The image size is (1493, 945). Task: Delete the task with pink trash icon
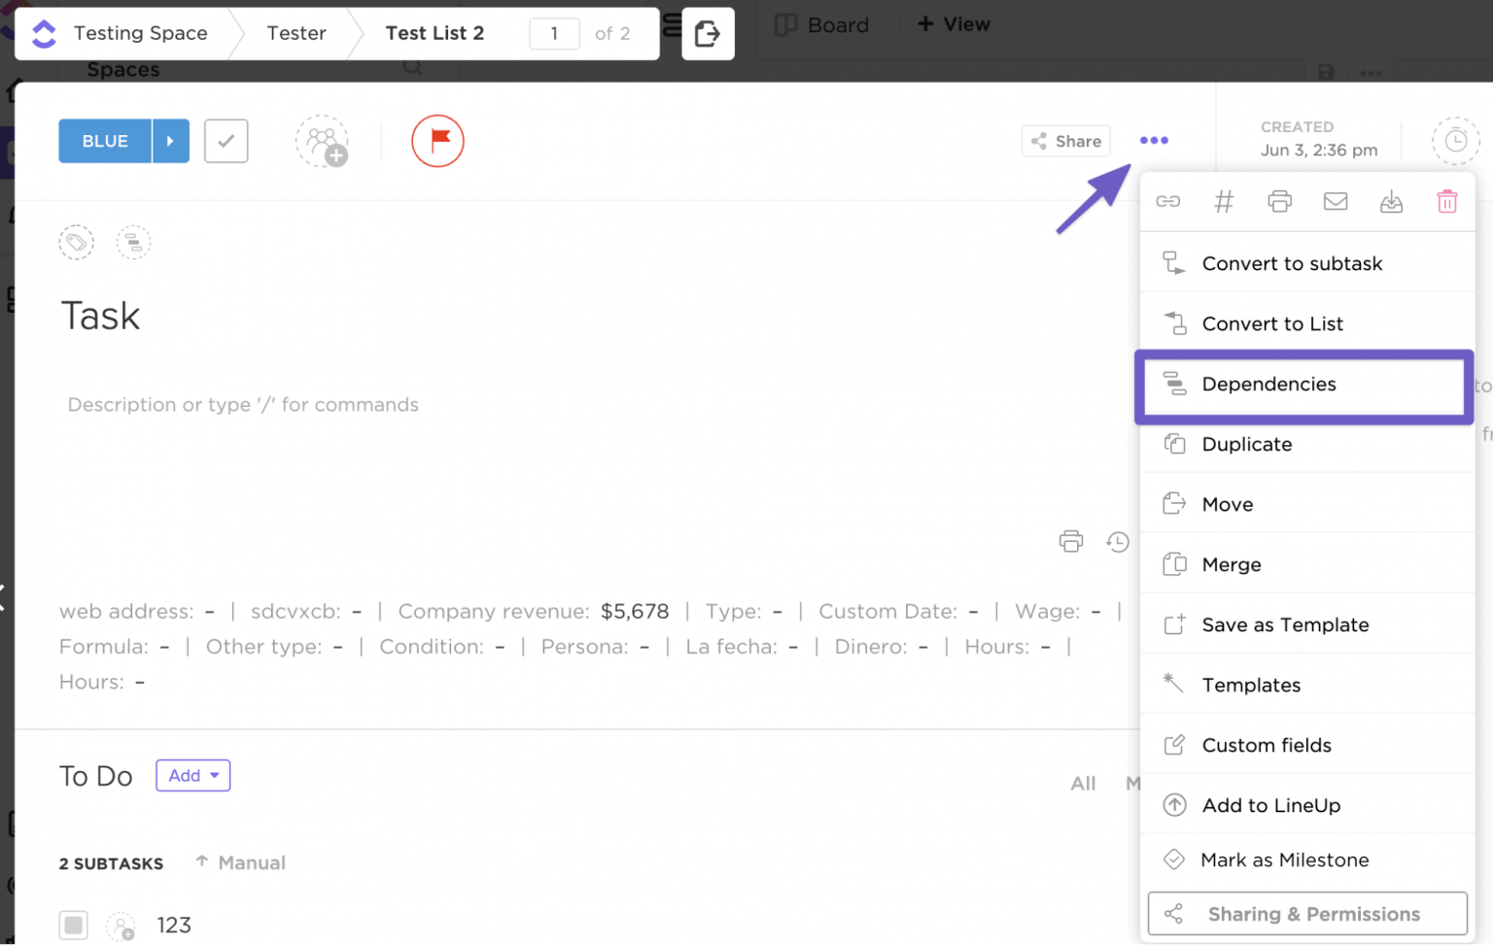1447,201
